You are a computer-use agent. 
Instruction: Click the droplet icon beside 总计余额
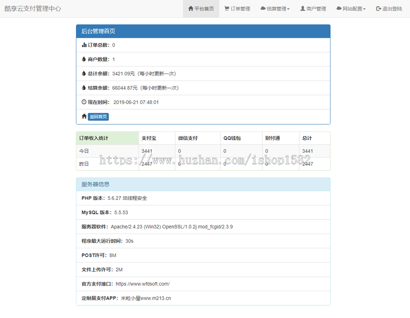tap(83, 73)
